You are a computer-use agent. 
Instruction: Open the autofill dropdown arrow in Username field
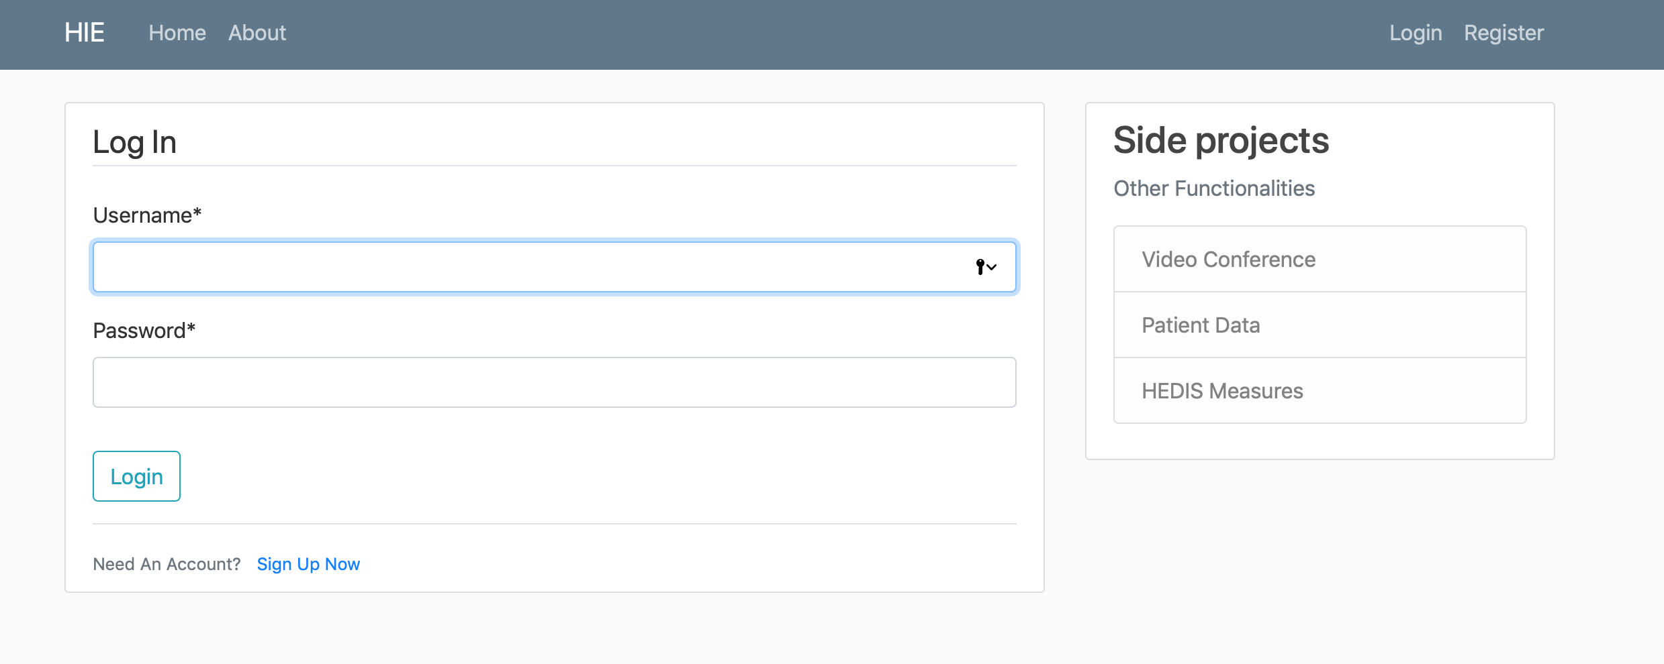coord(992,267)
